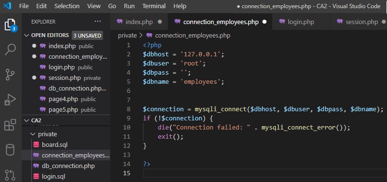The width and height of the screenshot is (387, 182).
Task: Click the VS Code logo icon
Action: pos(7,6)
